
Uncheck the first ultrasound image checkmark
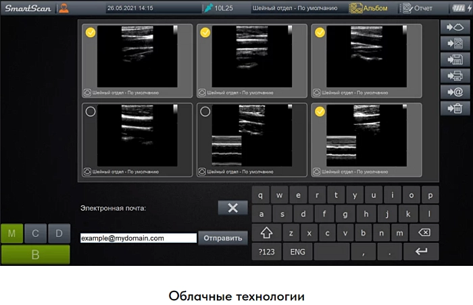91,32
